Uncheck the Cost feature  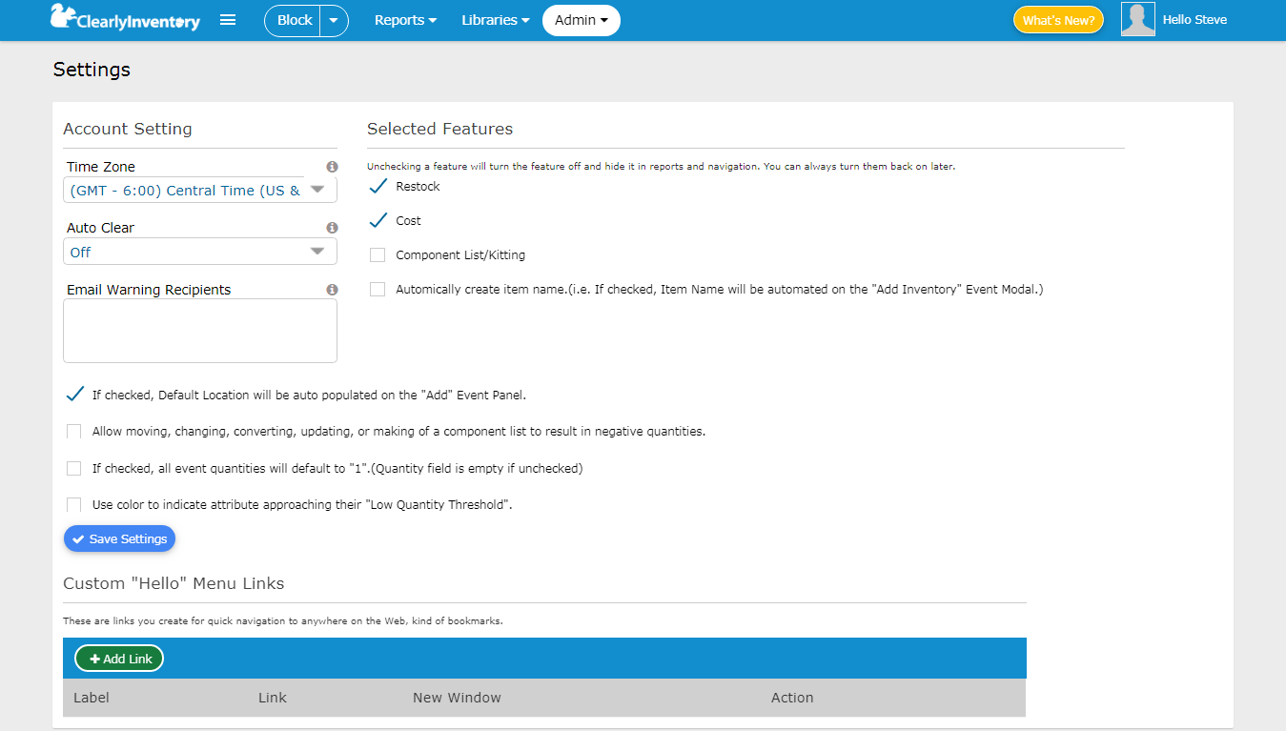(x=378, y=220)
